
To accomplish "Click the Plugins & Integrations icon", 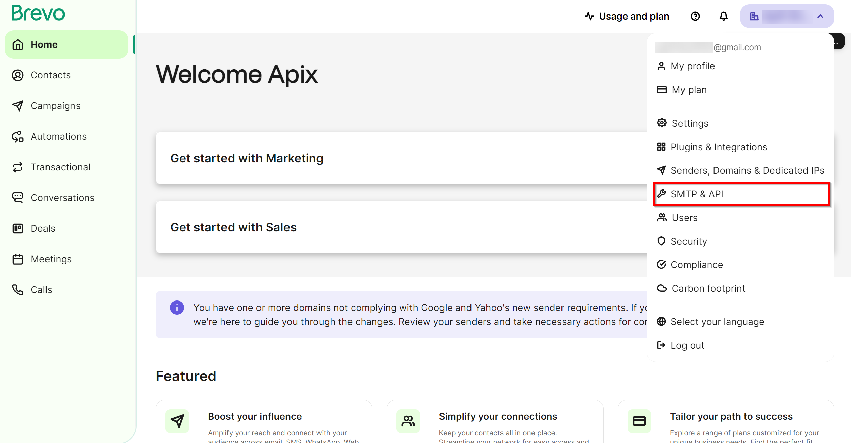I will (661, 146).
